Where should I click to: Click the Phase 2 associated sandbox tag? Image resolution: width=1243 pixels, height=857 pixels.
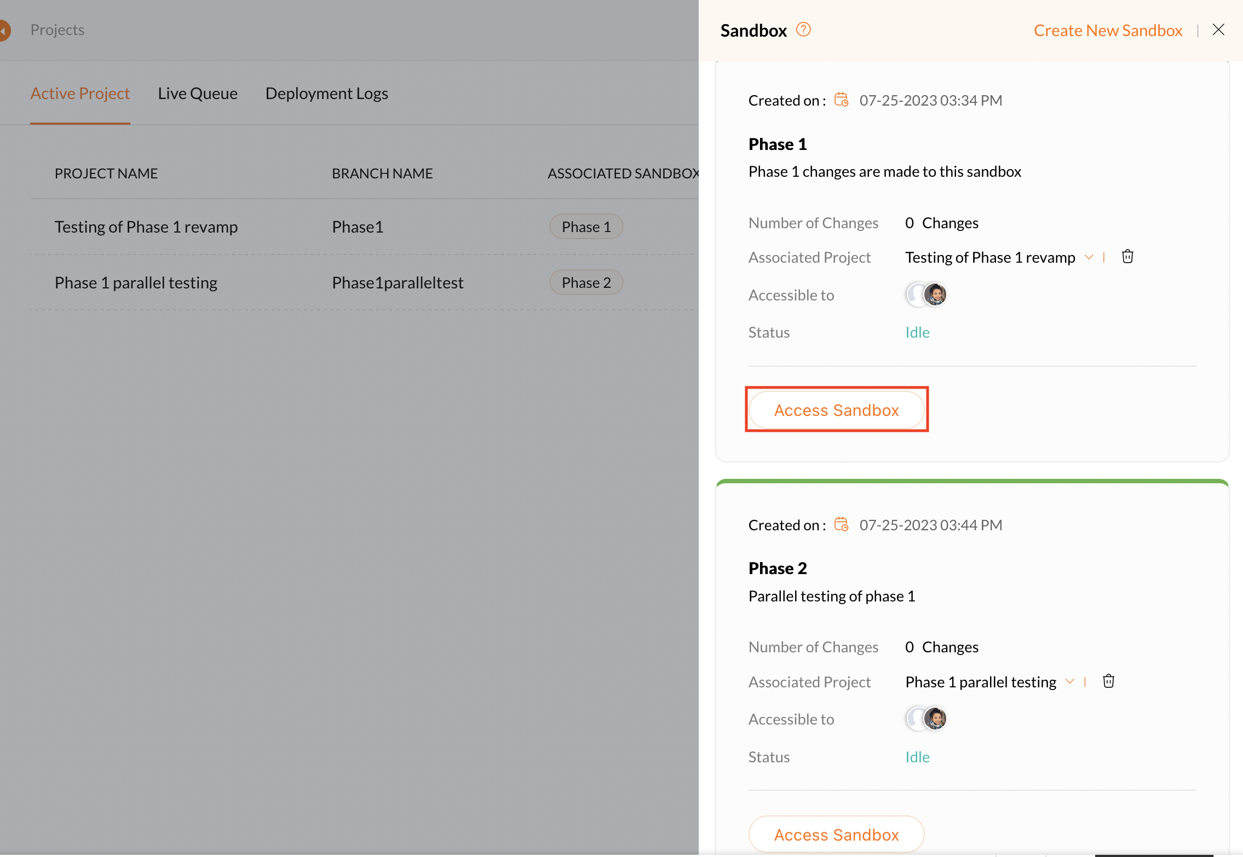(586, 283)
